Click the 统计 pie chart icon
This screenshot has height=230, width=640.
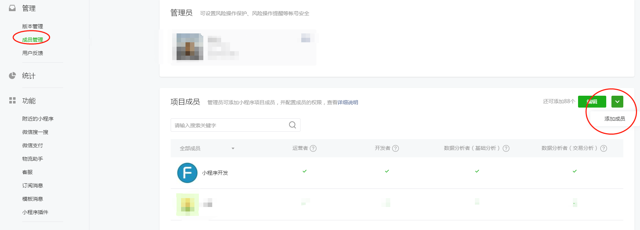[12, 76]
